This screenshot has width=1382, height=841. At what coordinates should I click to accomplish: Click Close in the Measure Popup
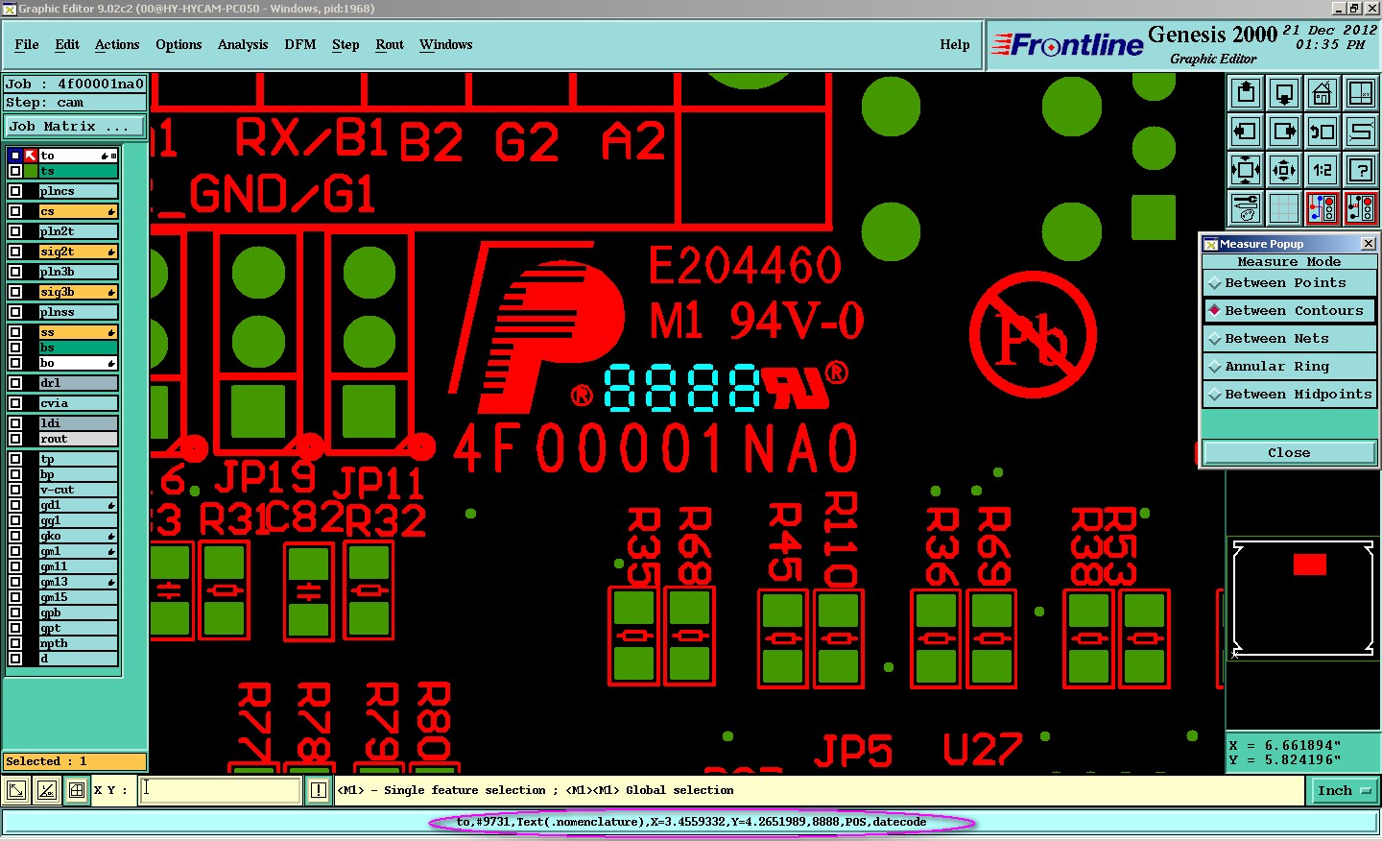click(x=1289, y=453)
